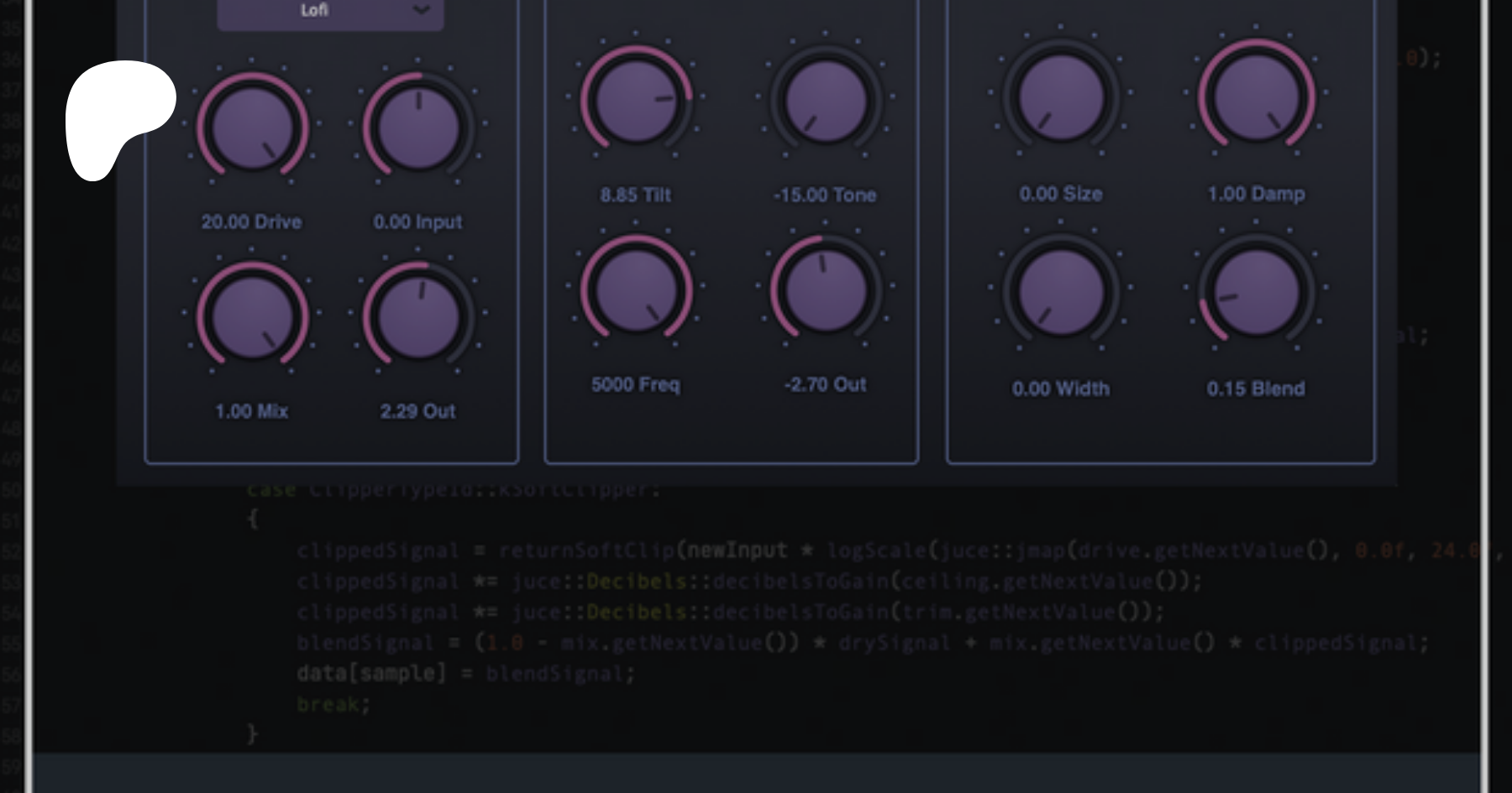Viewport: 1512px width, 793px height.
Task: Click the -2.70 Out value label
Action: pos(825,385)
